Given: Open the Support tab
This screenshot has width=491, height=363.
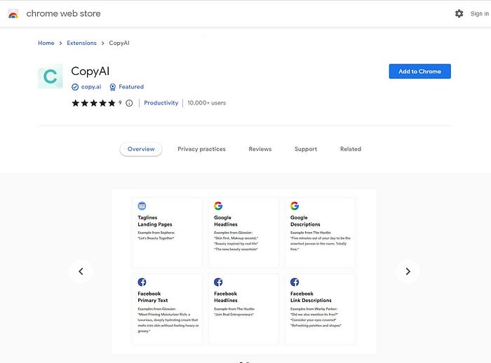Looking at the screenshot, I should (306, 149).
